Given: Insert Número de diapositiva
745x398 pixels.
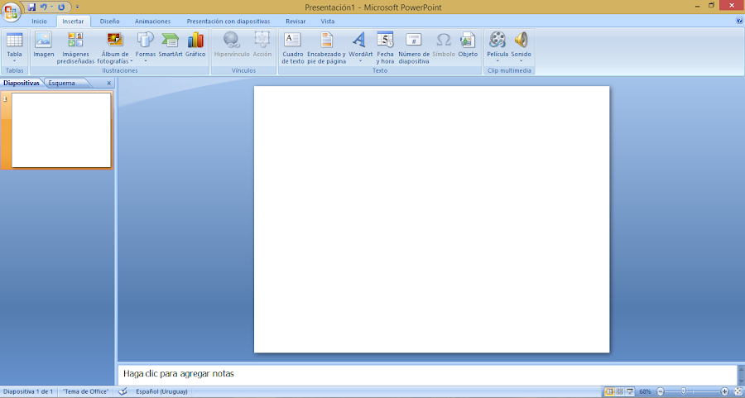Looking at the screenshot, I should tap(414, 47).
